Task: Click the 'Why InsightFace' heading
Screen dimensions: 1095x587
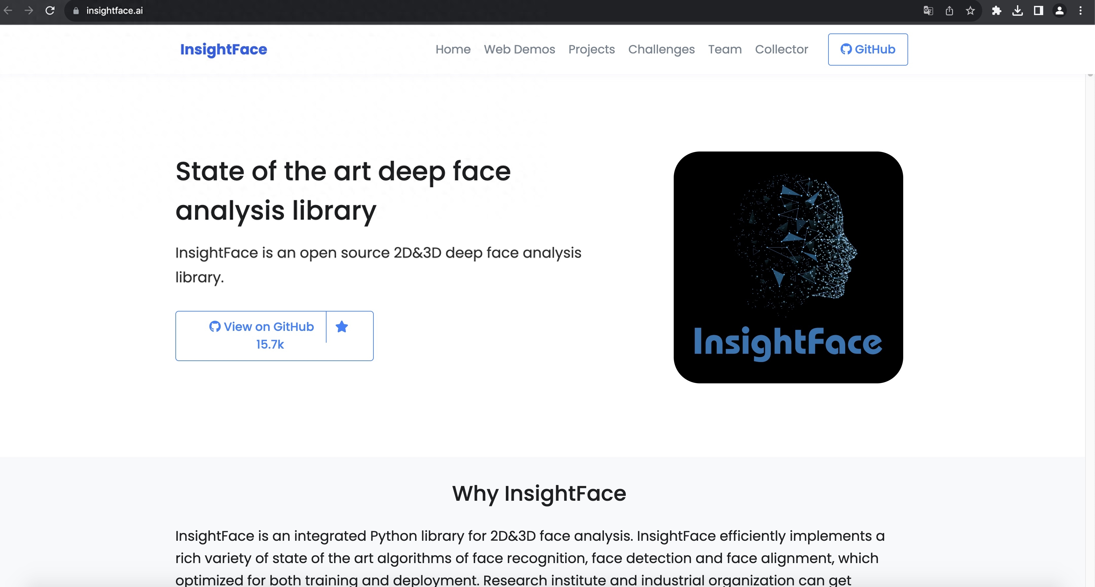Action: click(539, 494)
